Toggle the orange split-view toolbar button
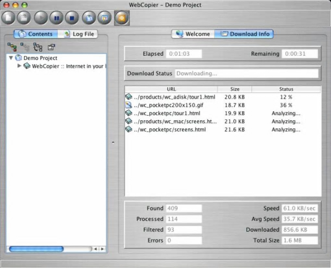Image resolution: width=331 pixels, height=268 pixels. [122, 18]
